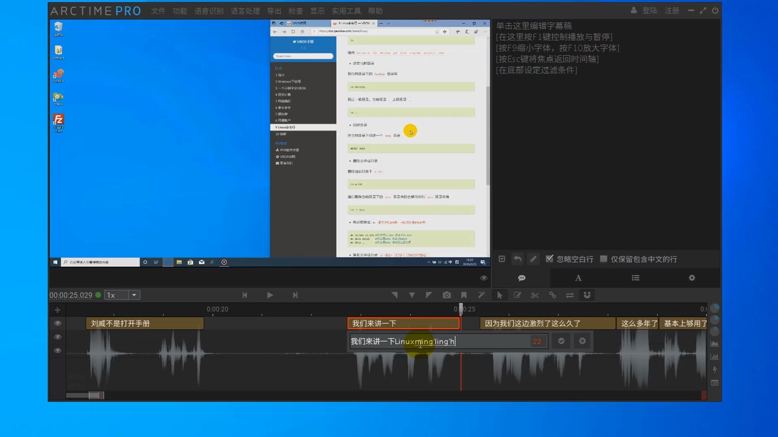The image size is (778, 437).
Task: Click the magic wand tool icon
Action: (481, 295)
